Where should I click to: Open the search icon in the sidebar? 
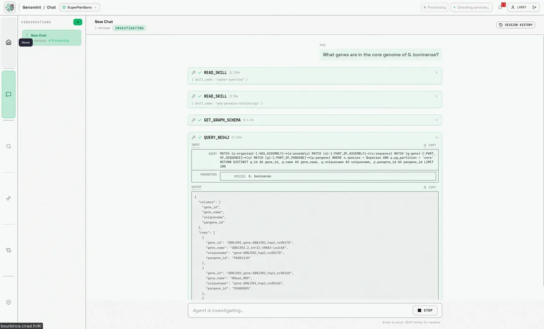pos(9,146)
